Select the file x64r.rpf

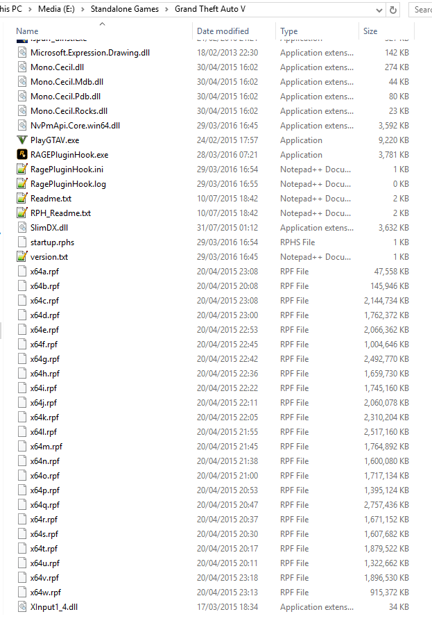pos(44,519)
